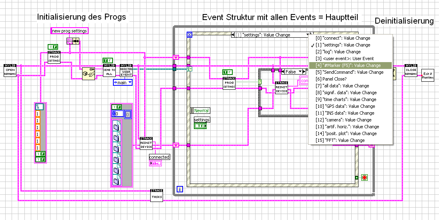Screen dimensions: 439x220
Task: Go to previous event case using left arrow
Action: (233, 35)
